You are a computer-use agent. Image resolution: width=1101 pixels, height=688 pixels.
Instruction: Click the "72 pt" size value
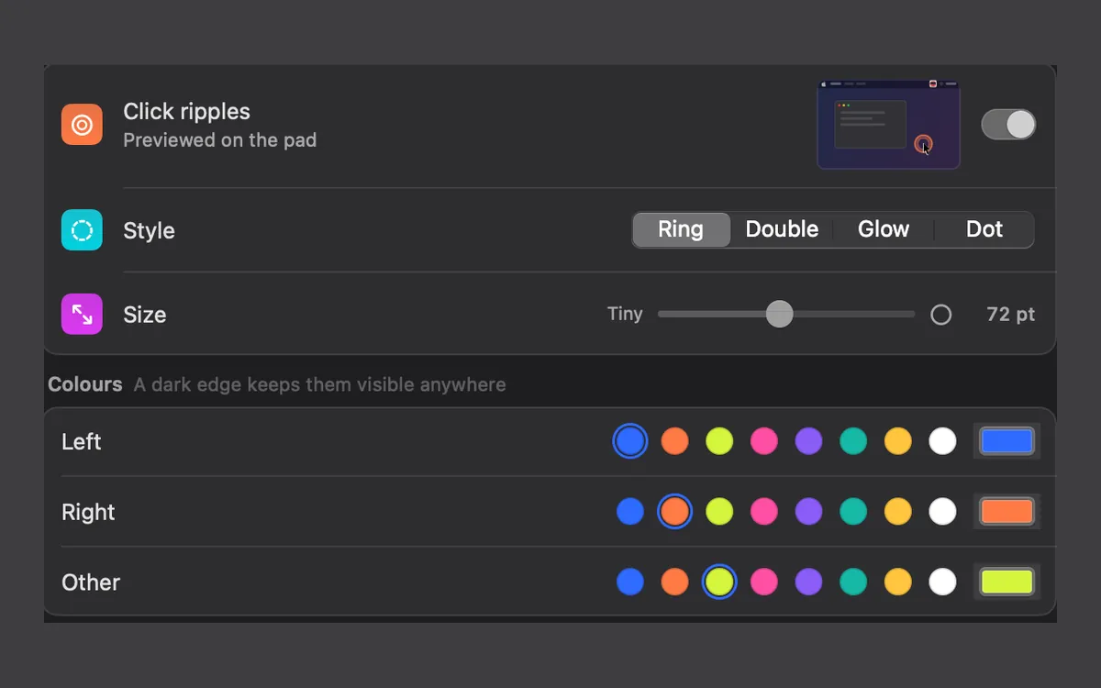[x=1011, y=315]
